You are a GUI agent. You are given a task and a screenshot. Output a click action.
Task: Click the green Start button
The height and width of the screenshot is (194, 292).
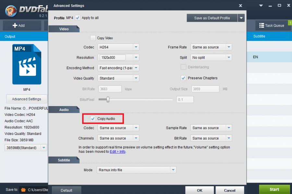(274, 189)
